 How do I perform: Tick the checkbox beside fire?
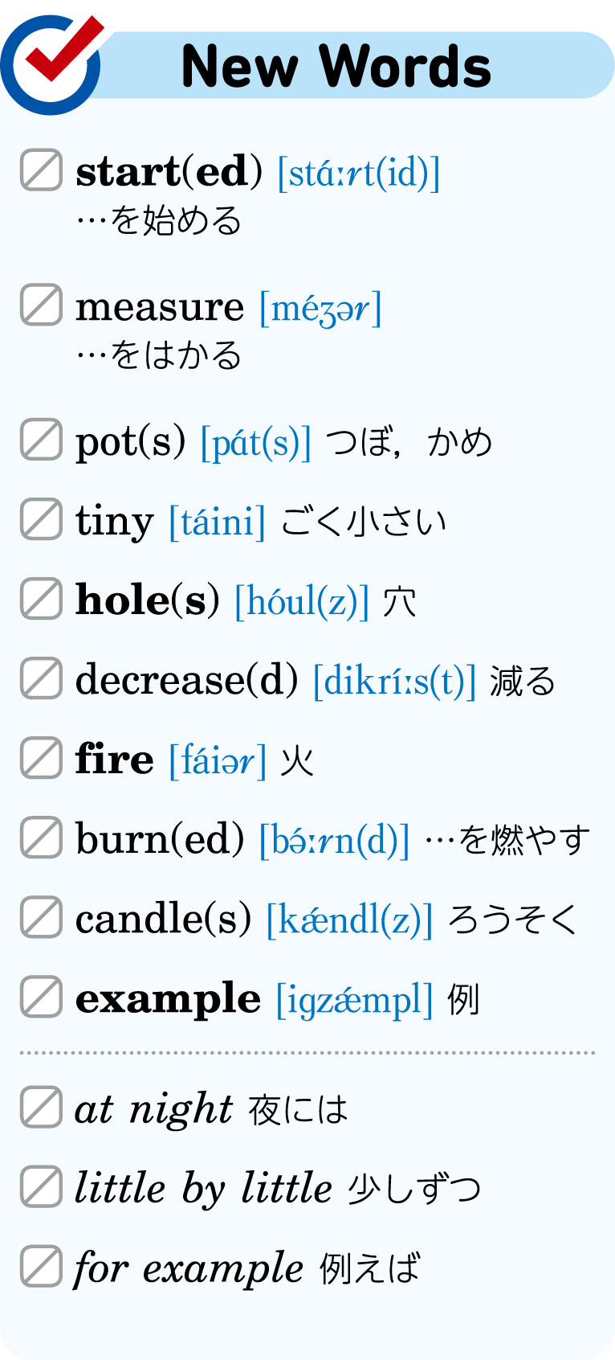(41, 757)
